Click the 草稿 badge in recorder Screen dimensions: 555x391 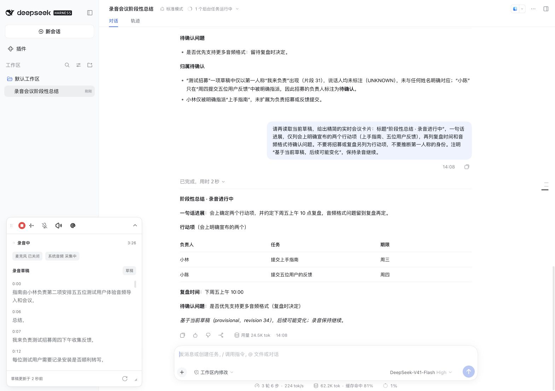(x=129, y=271)
